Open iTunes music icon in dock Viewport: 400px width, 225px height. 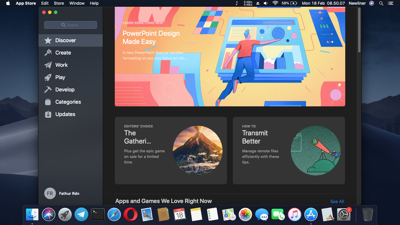[x=295, y=214]
